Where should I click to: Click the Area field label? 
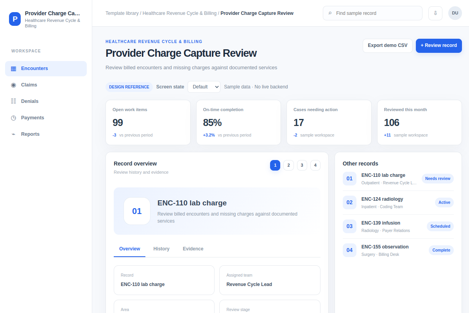pos(125,309)
